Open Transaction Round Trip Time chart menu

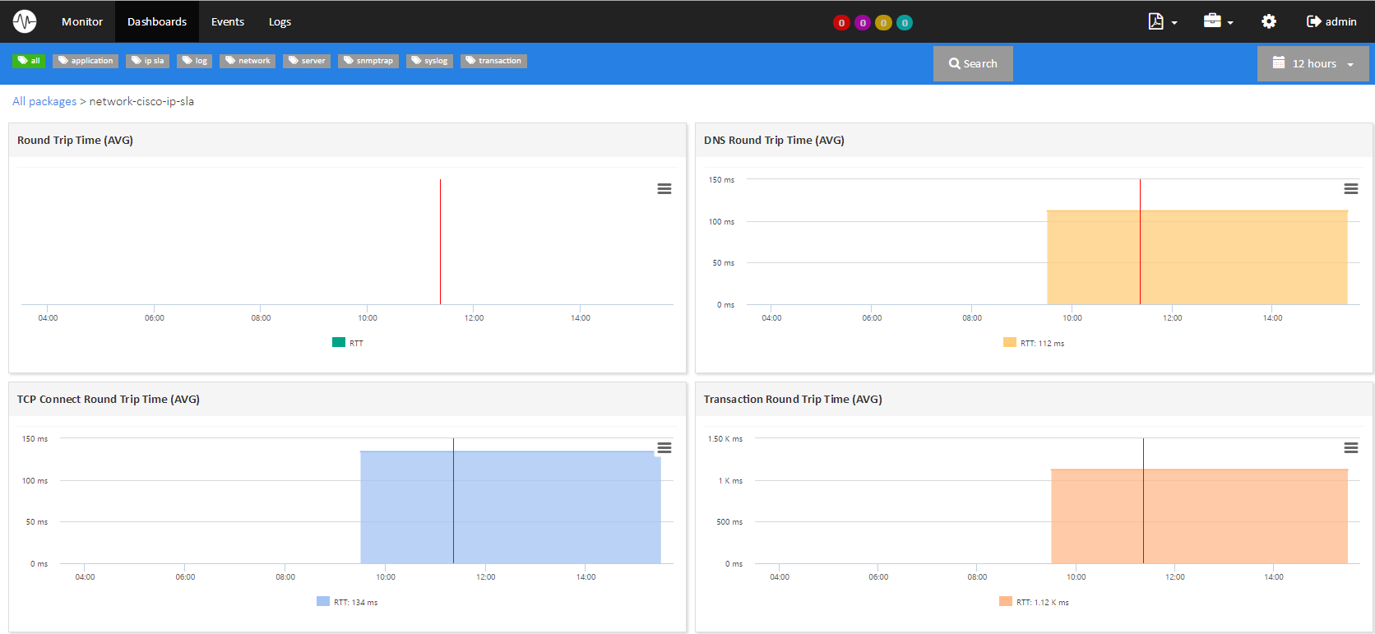(x=1350, y=448)
